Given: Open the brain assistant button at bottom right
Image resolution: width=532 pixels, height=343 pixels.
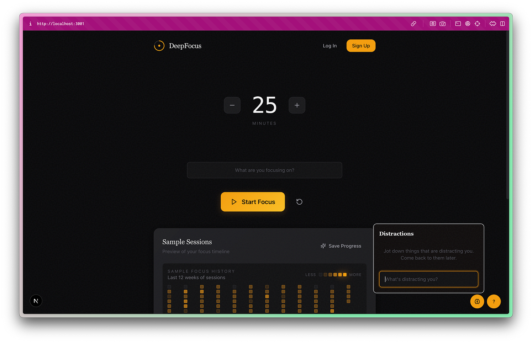Looking at the screenshot, I should click(x=477, y=301).
